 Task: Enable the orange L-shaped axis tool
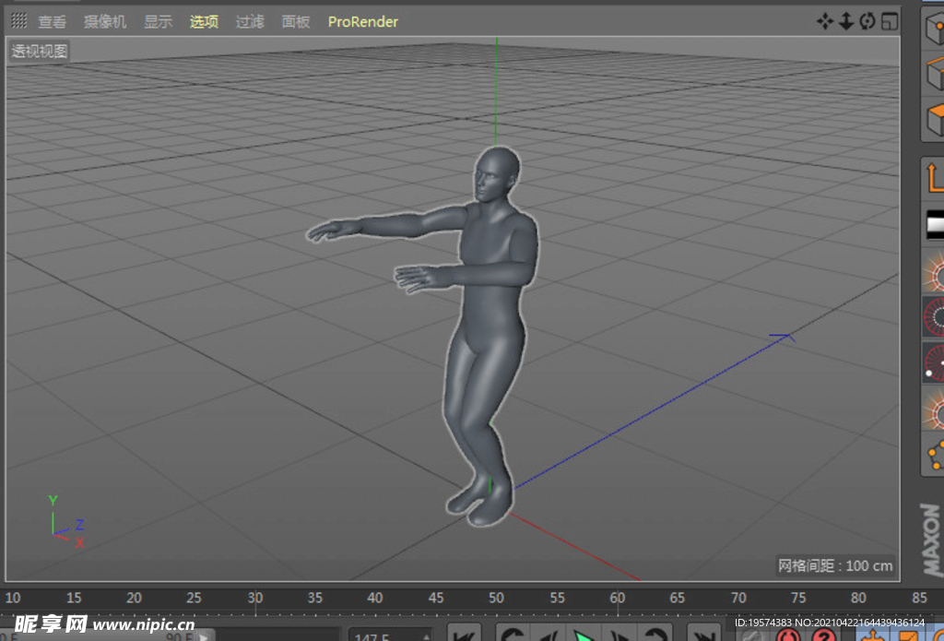(x=935, y=178)
